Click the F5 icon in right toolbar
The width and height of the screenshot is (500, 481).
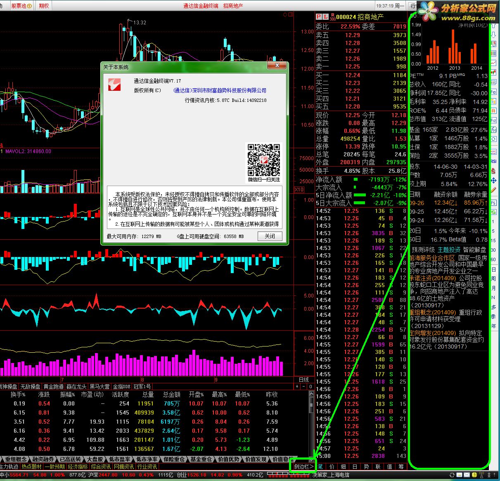493,203
